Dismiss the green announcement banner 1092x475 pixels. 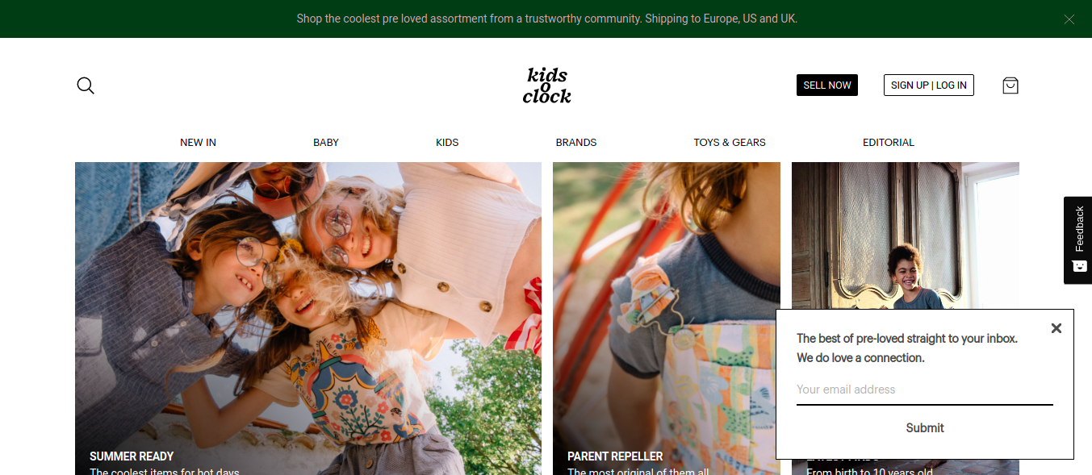(1069, 19)
